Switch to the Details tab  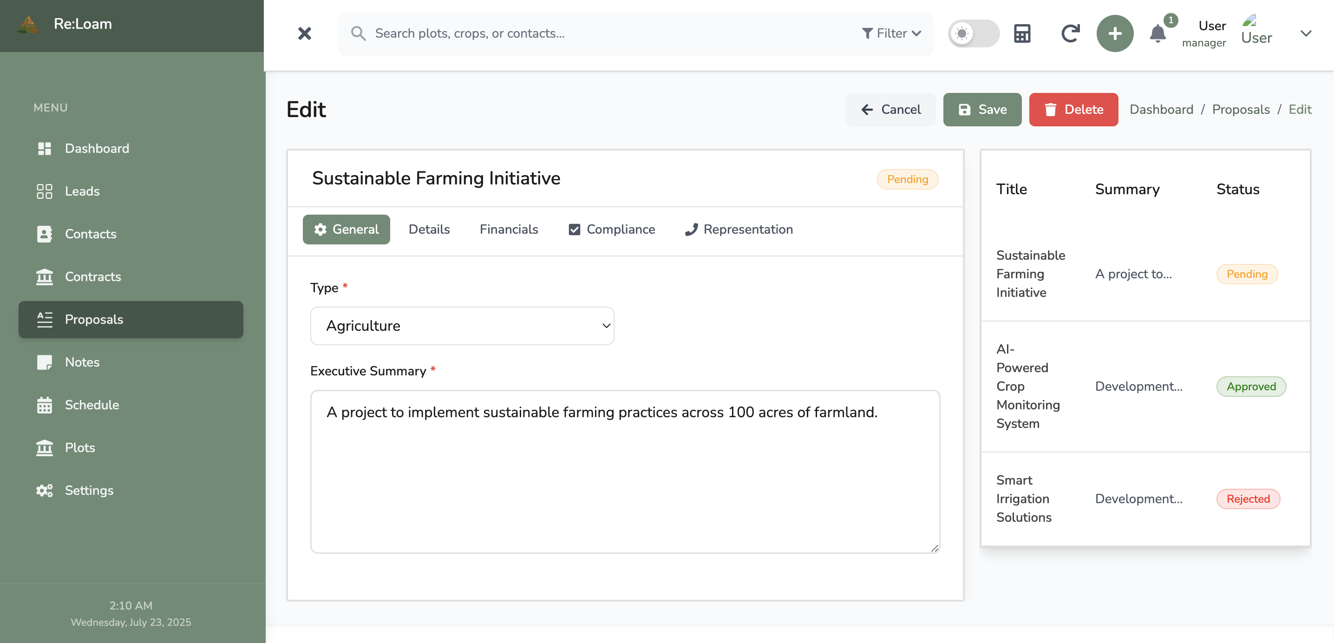click(429, 229)
